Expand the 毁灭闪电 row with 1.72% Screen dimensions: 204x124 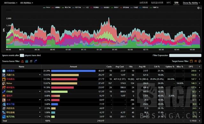tap(40, 116)
